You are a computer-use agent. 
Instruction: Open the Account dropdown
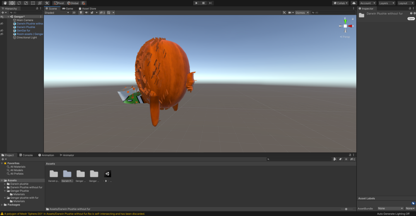[368, 3]
